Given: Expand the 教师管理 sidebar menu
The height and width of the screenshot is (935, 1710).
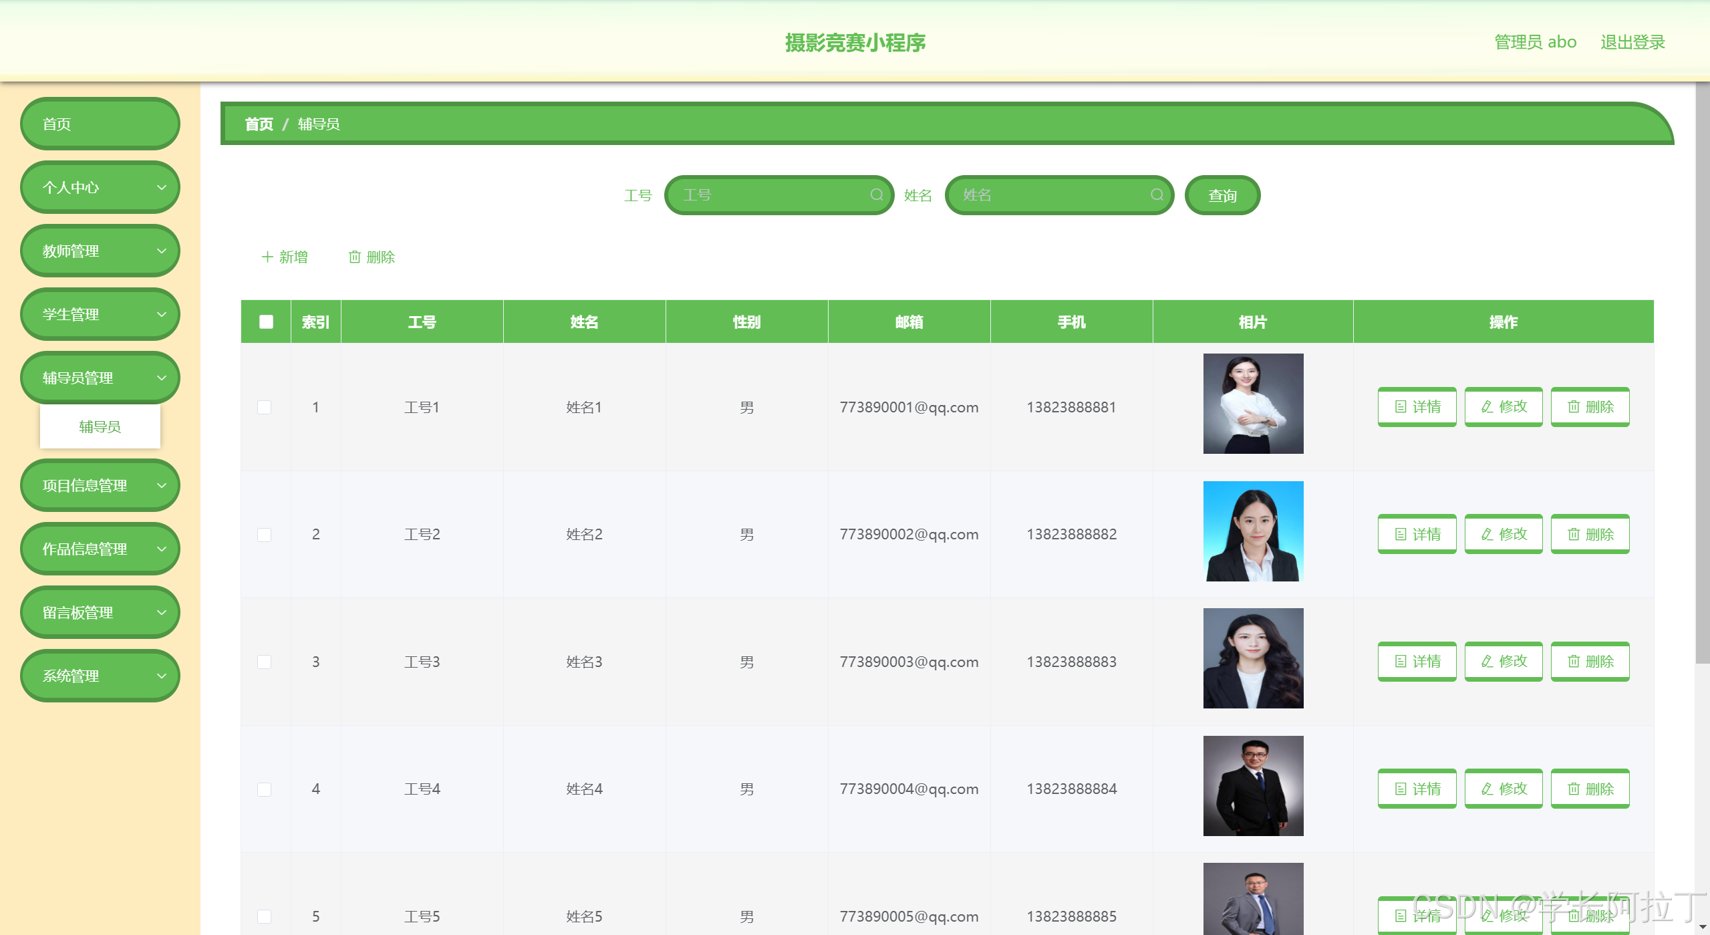Looking at the screenshot, I should (x=100, y=251).
